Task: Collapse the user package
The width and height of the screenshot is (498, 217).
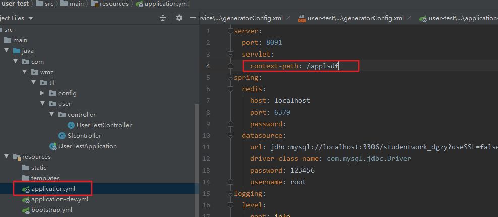Action: point(42,104)
